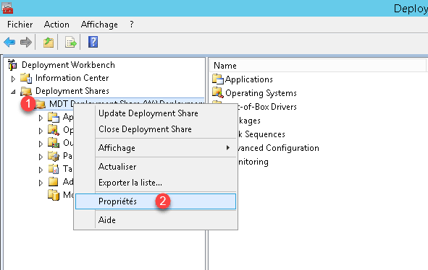Image resolution: width=428 pixels, height=270 pixels.
Task: Select the Information Center label
Action: [72, 78]
